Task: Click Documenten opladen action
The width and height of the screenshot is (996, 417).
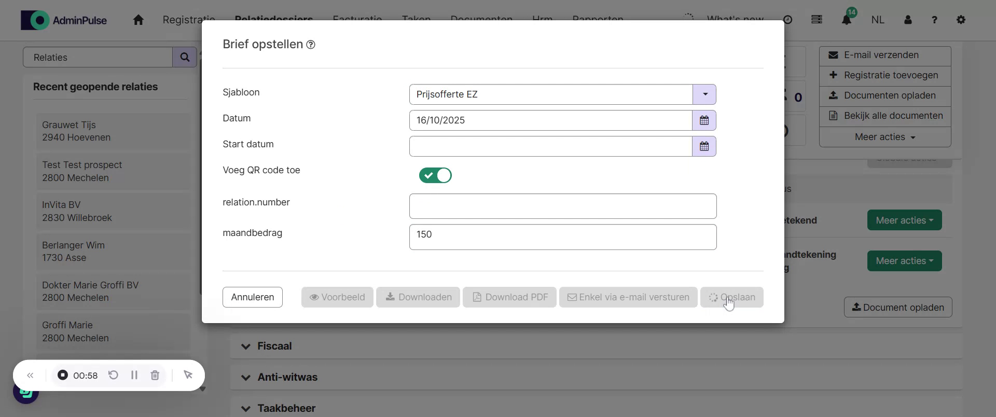Action: pyautogui.click(x=885, y=95)
